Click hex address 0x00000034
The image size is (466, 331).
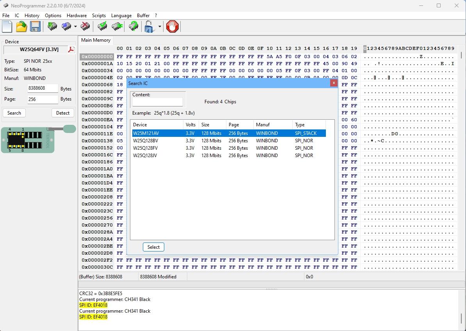tap(97, 71)
